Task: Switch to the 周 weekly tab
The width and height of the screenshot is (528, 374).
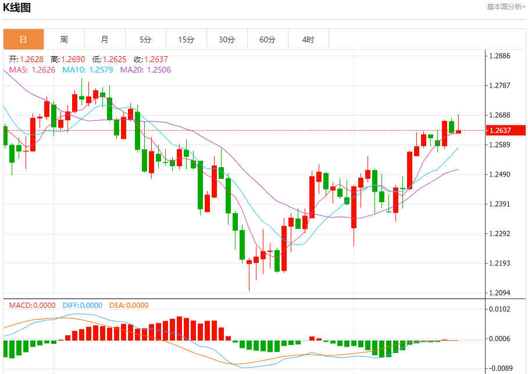Action: (64, 39)
